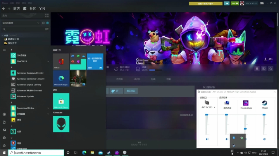Click the Bluetooth icon in tray overflow

pyautogui.click(x=234, y=138)
